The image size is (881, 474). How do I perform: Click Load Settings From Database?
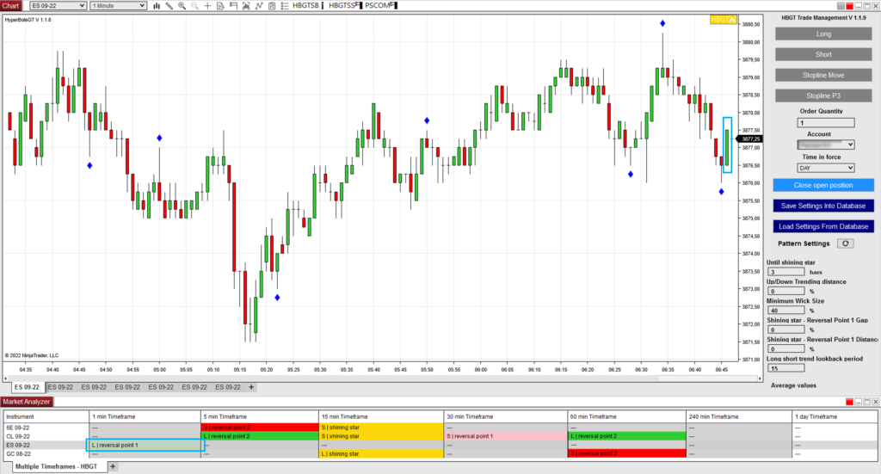pos(823,226)
